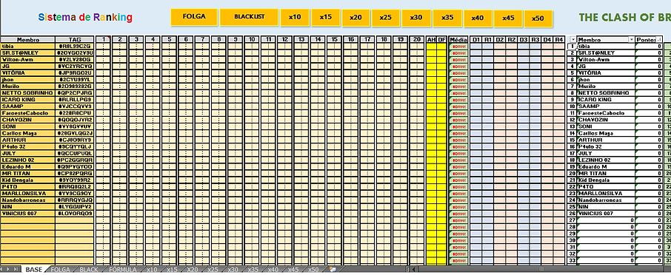The width and height of the screenshot is (671, 275).
Task: Click Vilton-Avm in left member list
Action: [28, 59]
